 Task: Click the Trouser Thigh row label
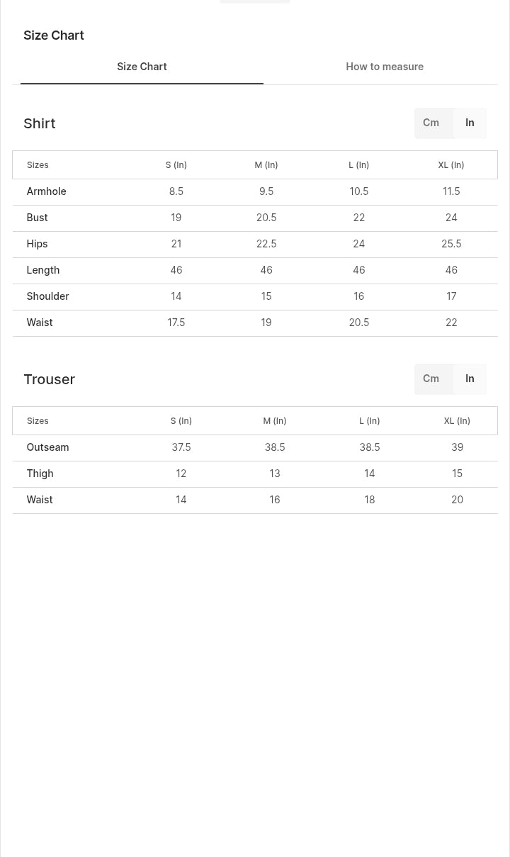pos(40,474)
